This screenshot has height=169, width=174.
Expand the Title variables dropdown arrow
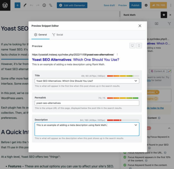tap(136, 81)
